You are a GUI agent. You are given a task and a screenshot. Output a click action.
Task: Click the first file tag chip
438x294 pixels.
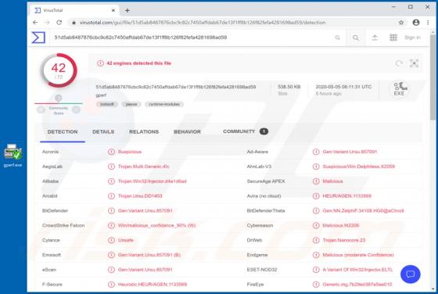point(106,104)
